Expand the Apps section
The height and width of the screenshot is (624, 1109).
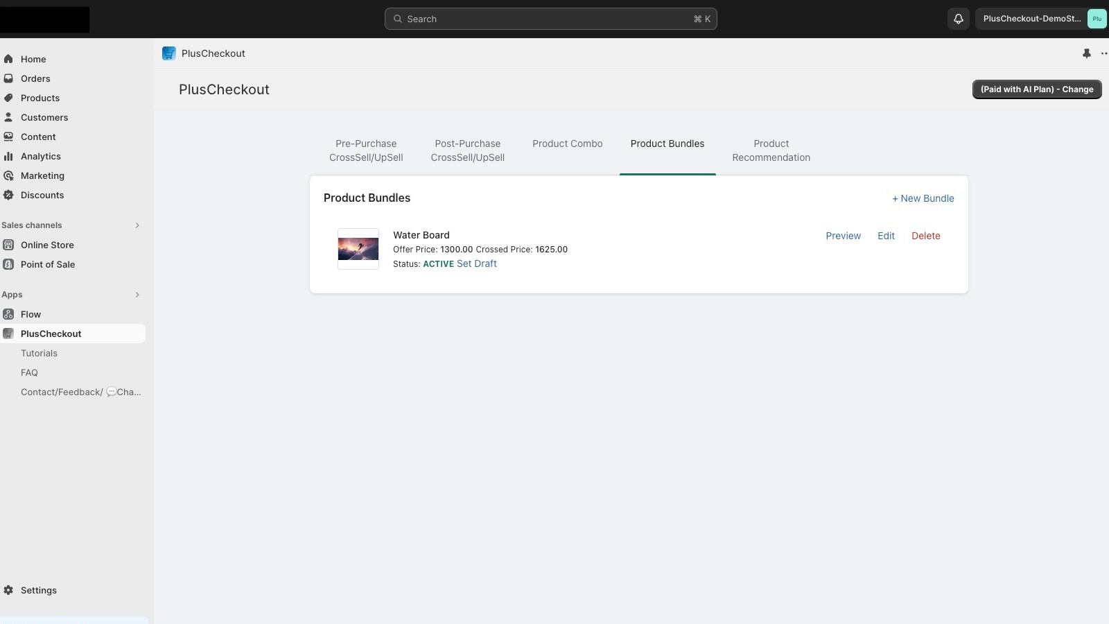[137, 295]
